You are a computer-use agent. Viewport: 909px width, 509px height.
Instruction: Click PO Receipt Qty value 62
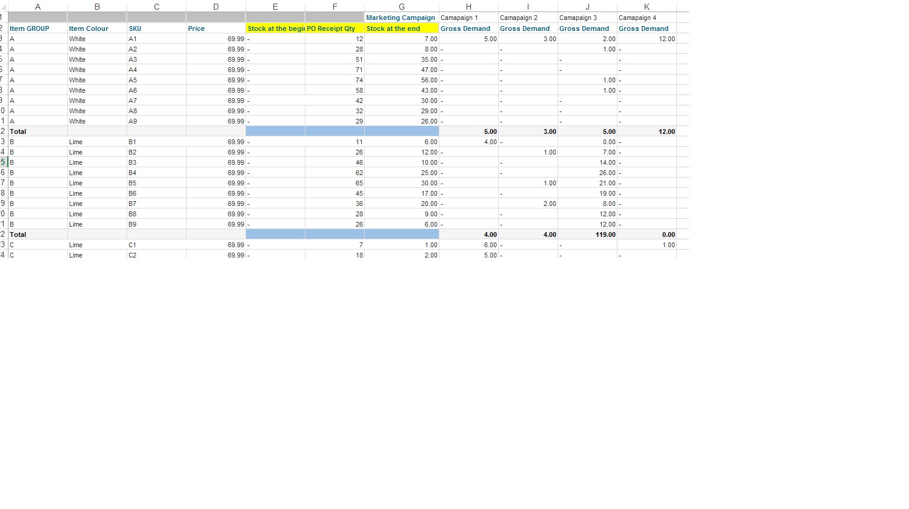point(335,173)
